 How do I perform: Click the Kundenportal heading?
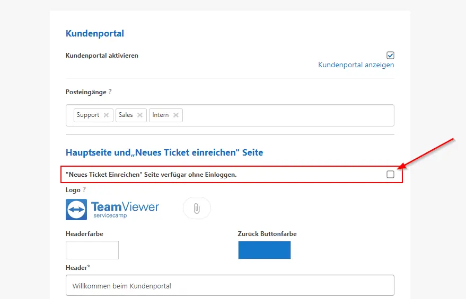tap(95, 33)
